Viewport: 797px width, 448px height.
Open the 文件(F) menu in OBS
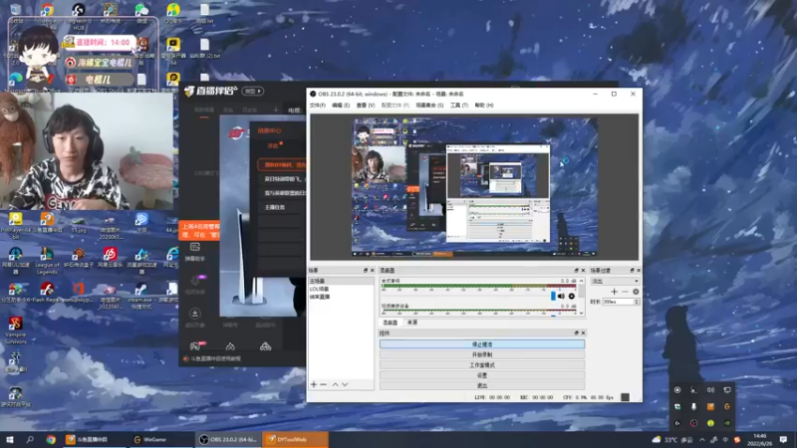pos(317,106)
